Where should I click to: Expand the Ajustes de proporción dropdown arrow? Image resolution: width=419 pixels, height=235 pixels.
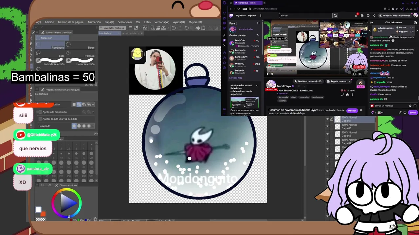[93, 112]
